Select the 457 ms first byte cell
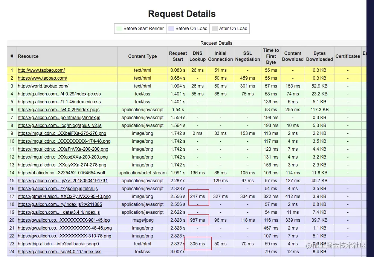The height and width of the screenshot is (257, 374). tap(271, 228)
